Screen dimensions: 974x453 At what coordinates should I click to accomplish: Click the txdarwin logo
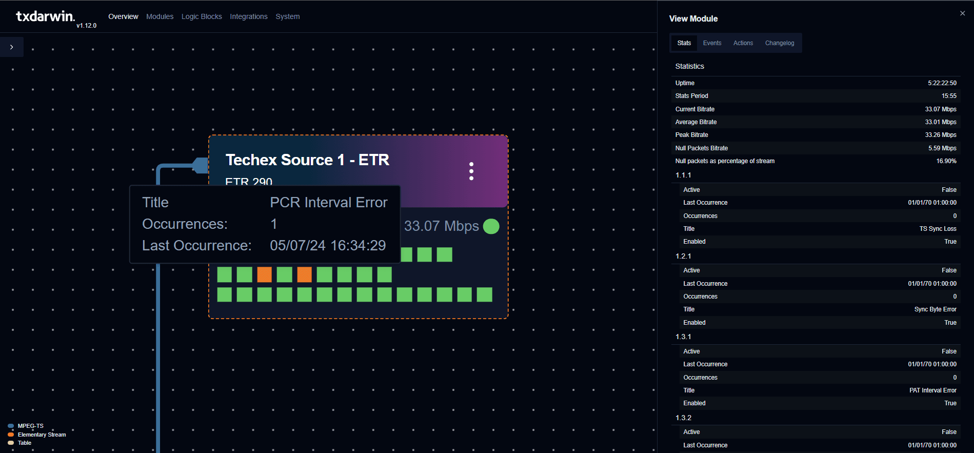[x=46, y=16]
